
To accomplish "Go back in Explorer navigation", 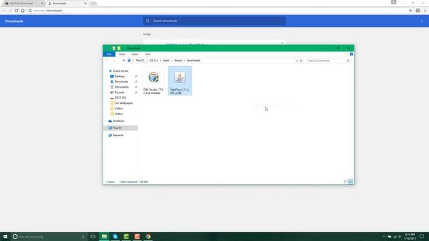I will pos(107,61).
